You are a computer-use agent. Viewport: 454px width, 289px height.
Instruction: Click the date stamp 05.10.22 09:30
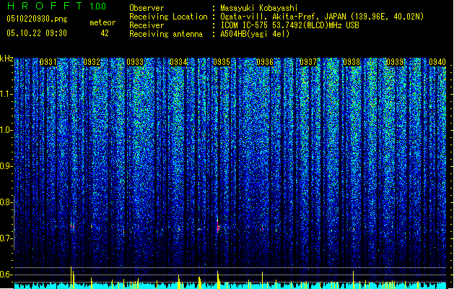click(37, 33)
